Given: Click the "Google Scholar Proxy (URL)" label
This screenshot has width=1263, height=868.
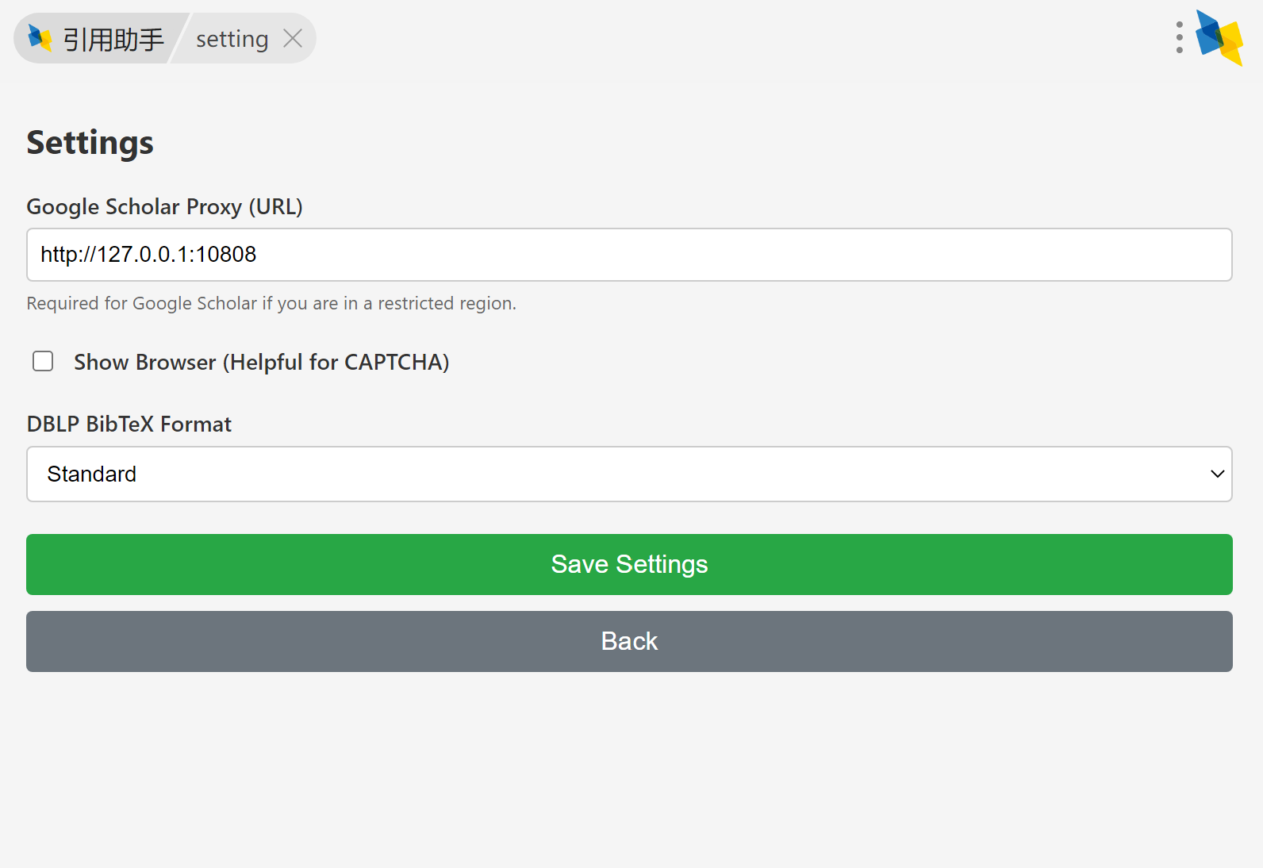Looking at the screenshot, I should point(164,207).
